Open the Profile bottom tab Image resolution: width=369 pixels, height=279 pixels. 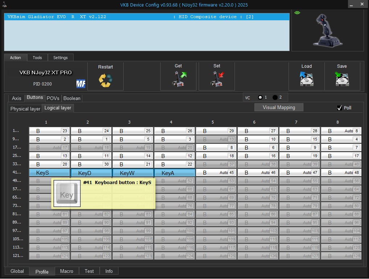(42, 271)
